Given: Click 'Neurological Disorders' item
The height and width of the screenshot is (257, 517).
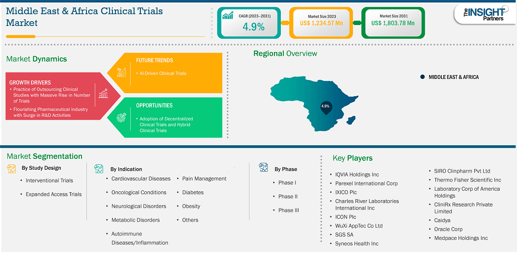Looking at the screenshot, I should pos(139,206).
